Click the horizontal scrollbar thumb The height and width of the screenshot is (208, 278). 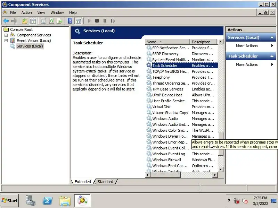[165, 175]
